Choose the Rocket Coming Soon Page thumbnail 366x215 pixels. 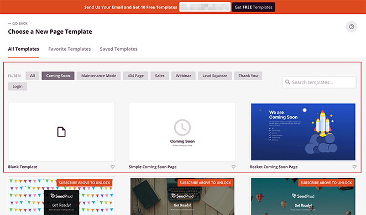[x=303, y=132]
